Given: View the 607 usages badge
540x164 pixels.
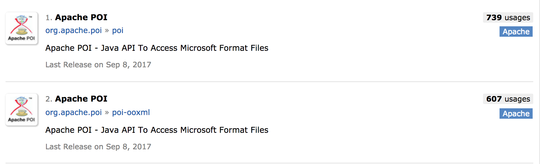Looking at the screenshot, I should click(x=508, y=99).
